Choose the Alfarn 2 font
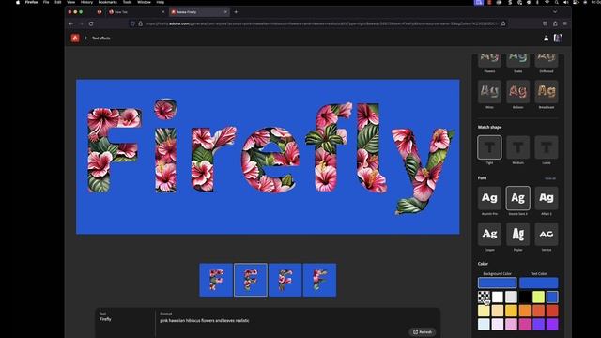 point(547,198)
